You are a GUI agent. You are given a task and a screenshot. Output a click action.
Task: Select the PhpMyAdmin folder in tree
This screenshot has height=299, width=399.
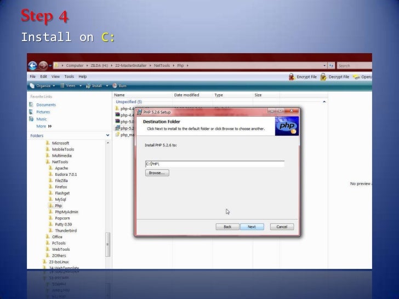[x=66, y=212]
